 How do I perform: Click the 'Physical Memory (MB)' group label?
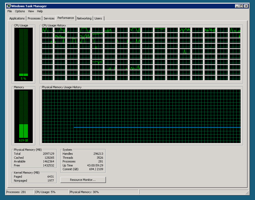point(28,150)
